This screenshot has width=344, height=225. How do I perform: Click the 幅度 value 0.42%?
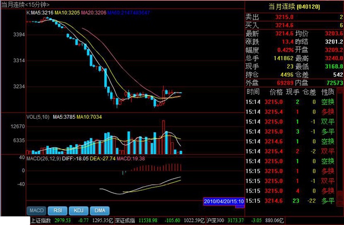[x=285, y=50]
